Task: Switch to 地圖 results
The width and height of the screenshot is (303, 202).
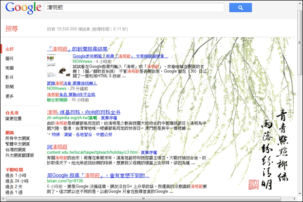Action: pos(9,68)
